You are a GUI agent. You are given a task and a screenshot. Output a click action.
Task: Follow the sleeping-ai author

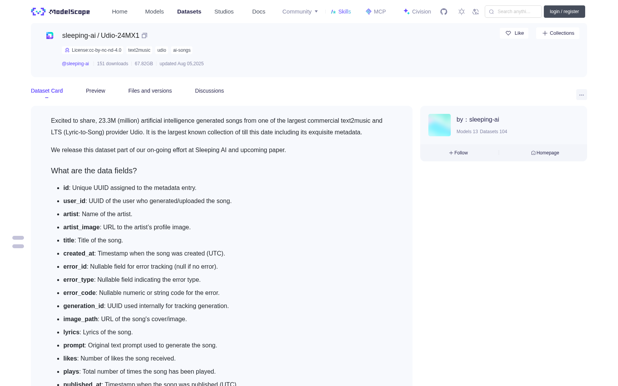[x=458, y=153]
